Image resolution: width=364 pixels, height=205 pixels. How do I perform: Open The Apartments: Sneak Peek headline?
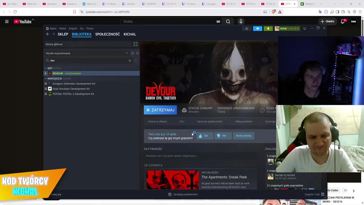point(224,177)
